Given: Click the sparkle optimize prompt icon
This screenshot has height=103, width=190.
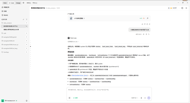Looking at the screenshot, I should [x=145, y=98].
